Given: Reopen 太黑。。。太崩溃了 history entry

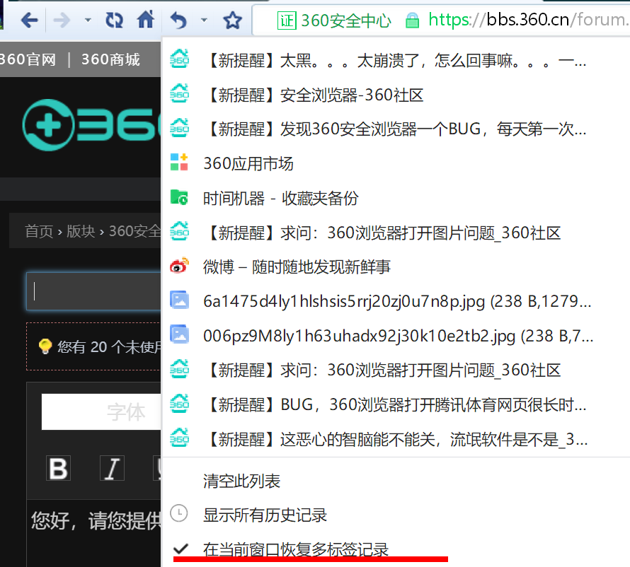Looking at the screenshot, I should coord(396,61).
